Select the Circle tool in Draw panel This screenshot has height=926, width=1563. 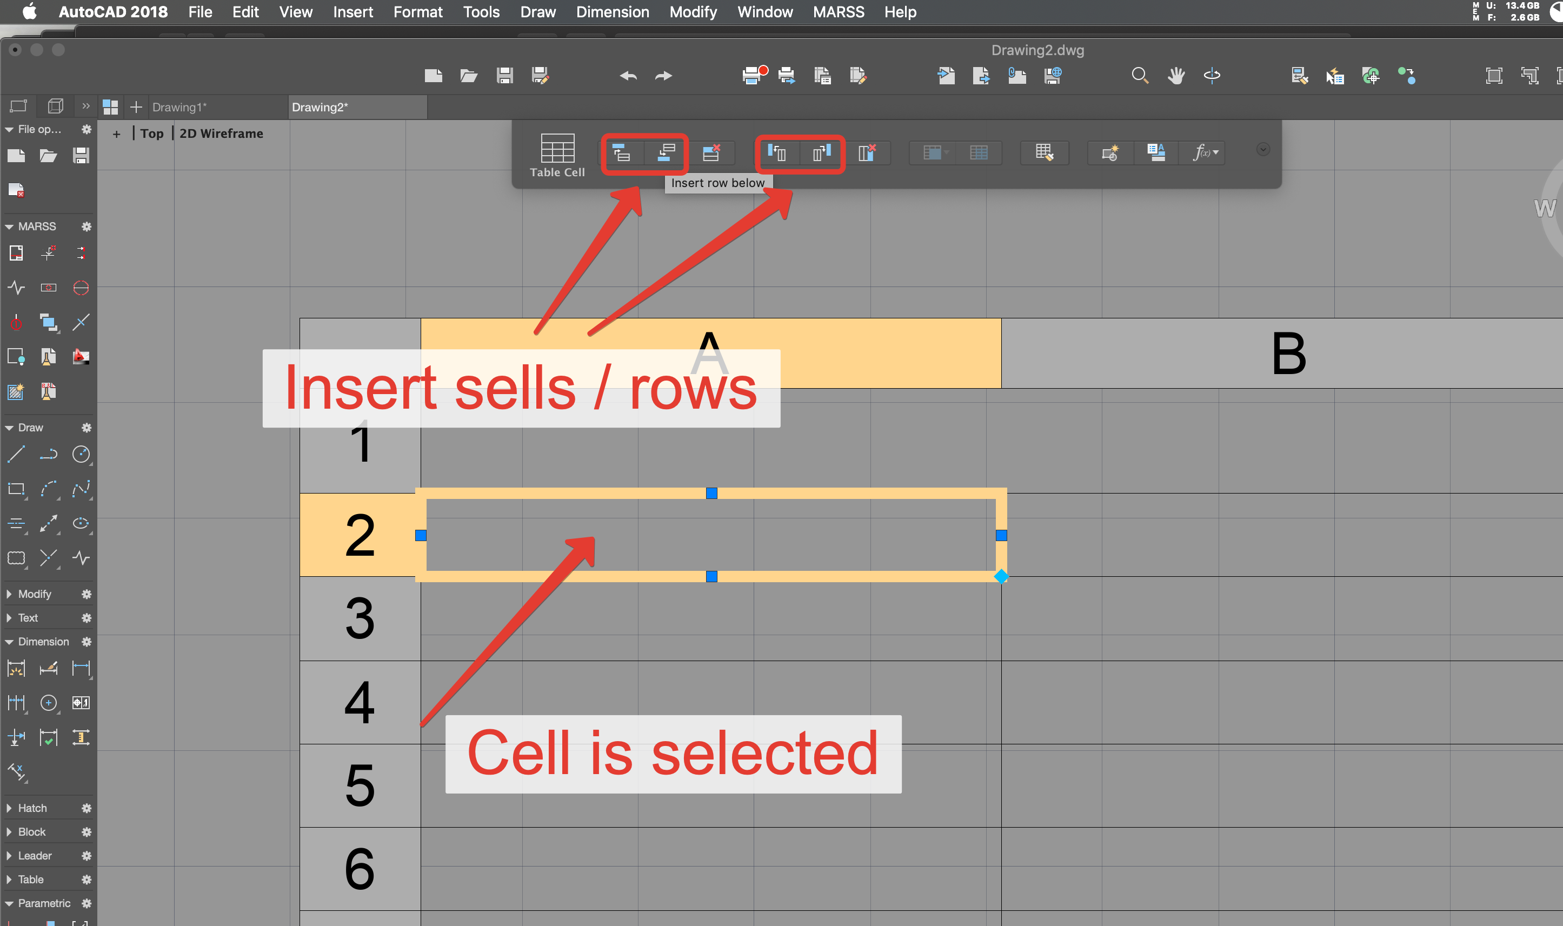(81, 454)
